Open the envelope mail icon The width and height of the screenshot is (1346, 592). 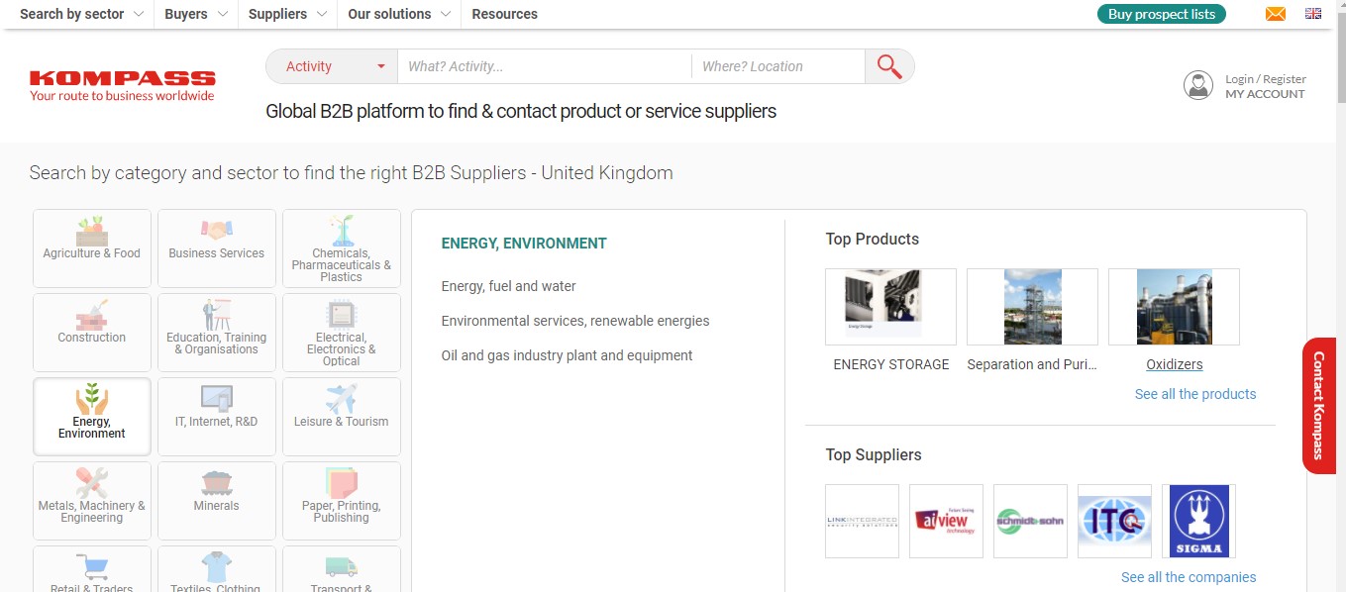click(1276, 14)
